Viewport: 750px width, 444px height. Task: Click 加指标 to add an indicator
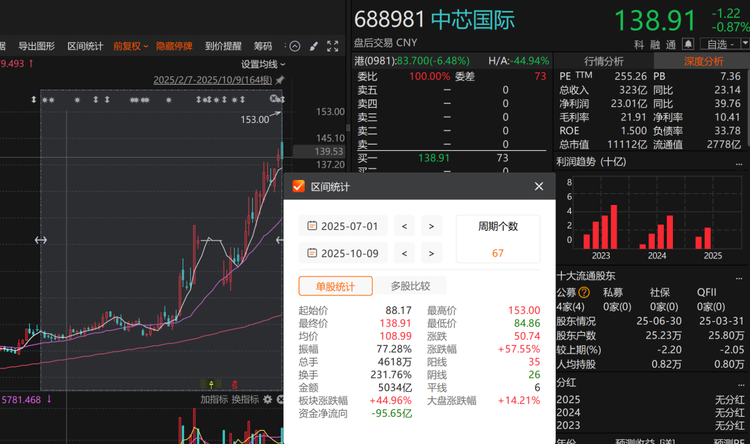214,399
